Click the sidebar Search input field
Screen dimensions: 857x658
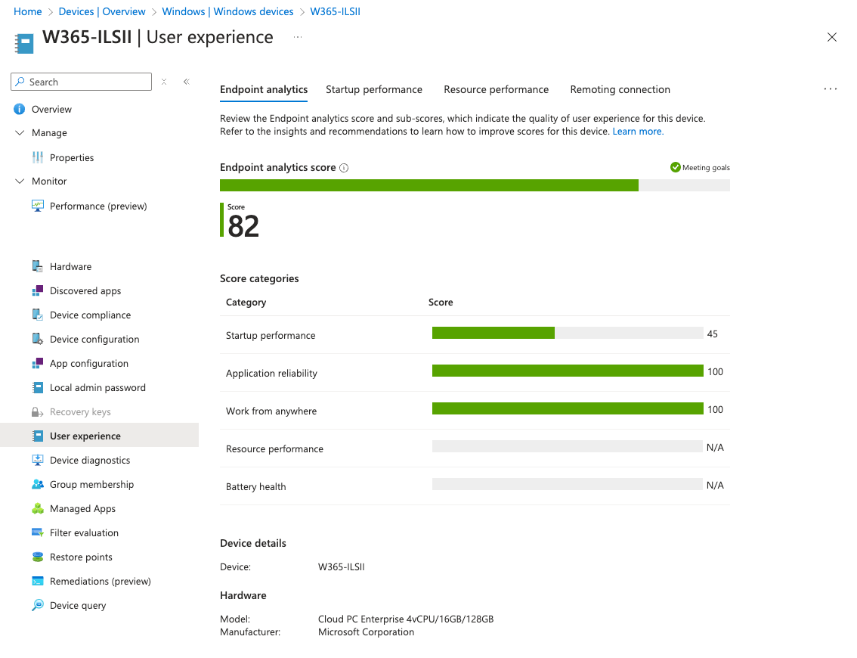(x=81, y=82)
